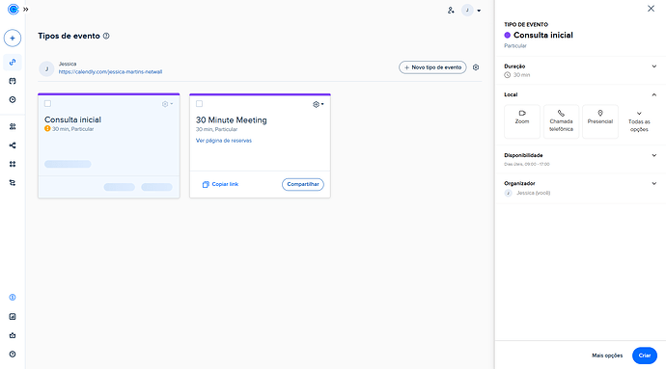Close the event type side panel
The width and height of the screenshot is (666, 369).
(651, 9)
